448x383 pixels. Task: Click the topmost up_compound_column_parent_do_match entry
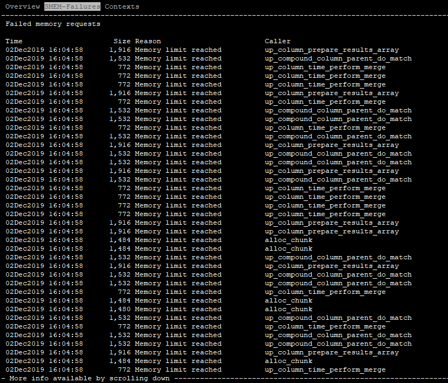(338, 58)
